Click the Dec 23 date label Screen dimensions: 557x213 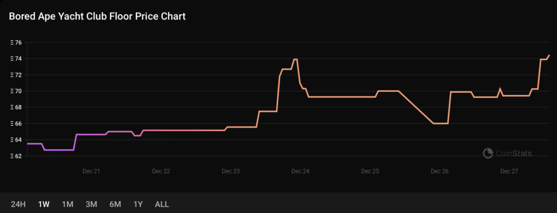[x=231, y=172]
